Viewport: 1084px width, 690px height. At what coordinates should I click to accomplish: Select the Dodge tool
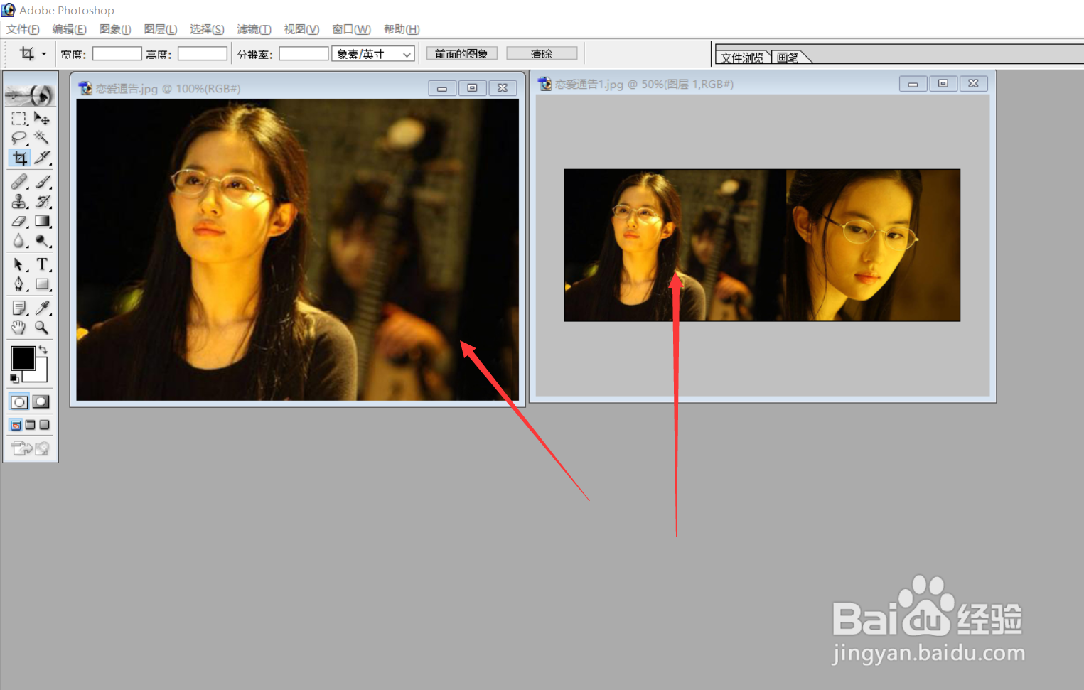click(42, 242)
